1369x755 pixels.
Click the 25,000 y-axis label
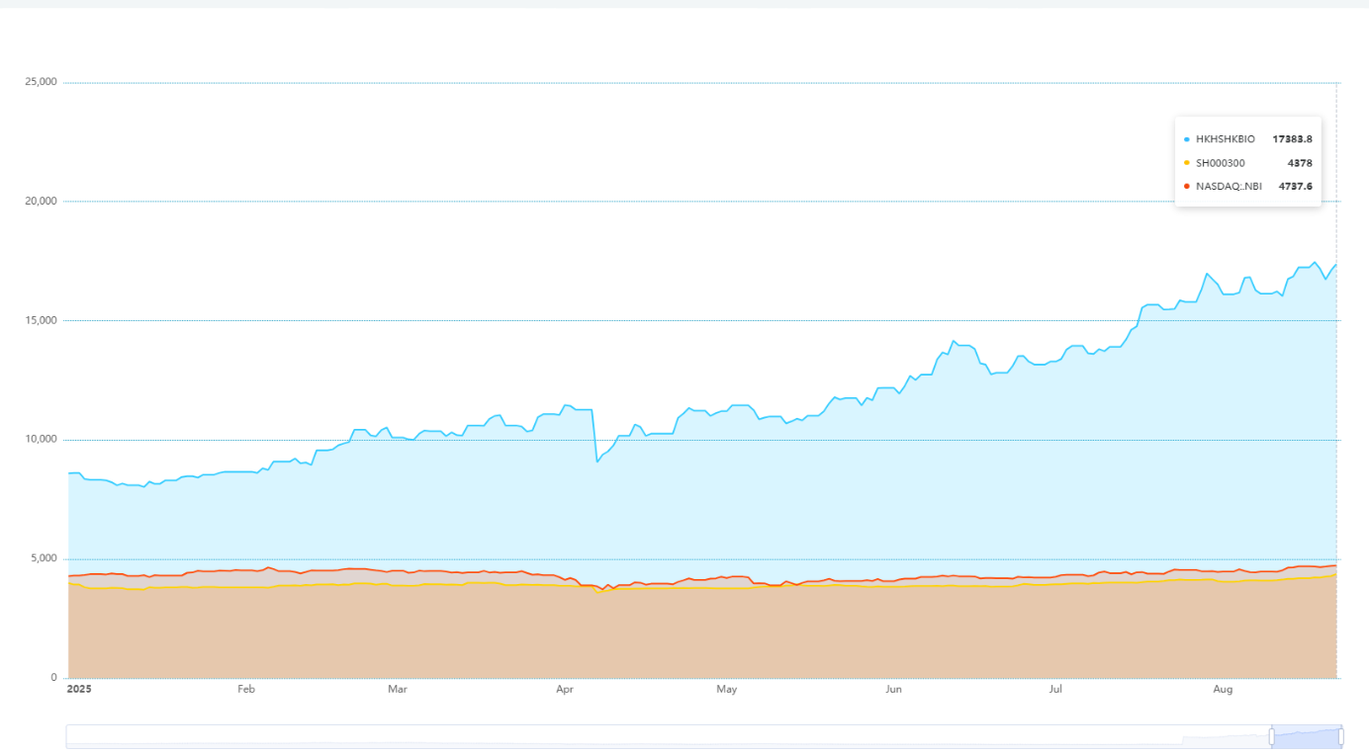coord(41,82)
